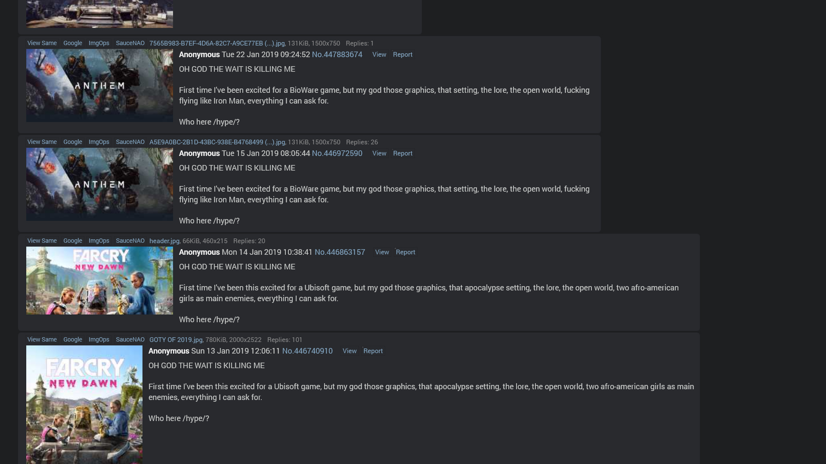Click post number No.446740910
The image size is (826, 464).
point(307,351)
